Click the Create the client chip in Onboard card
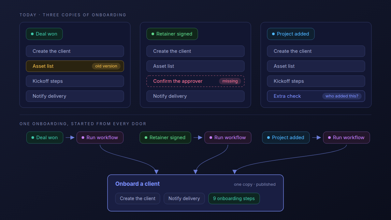 [x=138, y=198]
